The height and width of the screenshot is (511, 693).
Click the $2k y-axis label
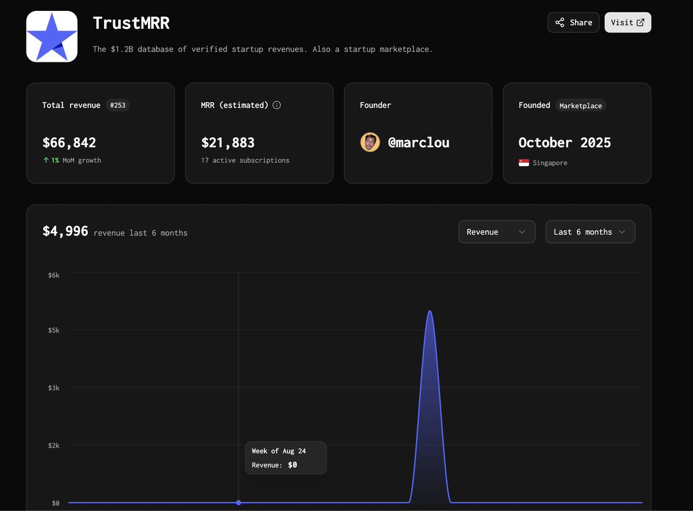click(54, 446)
